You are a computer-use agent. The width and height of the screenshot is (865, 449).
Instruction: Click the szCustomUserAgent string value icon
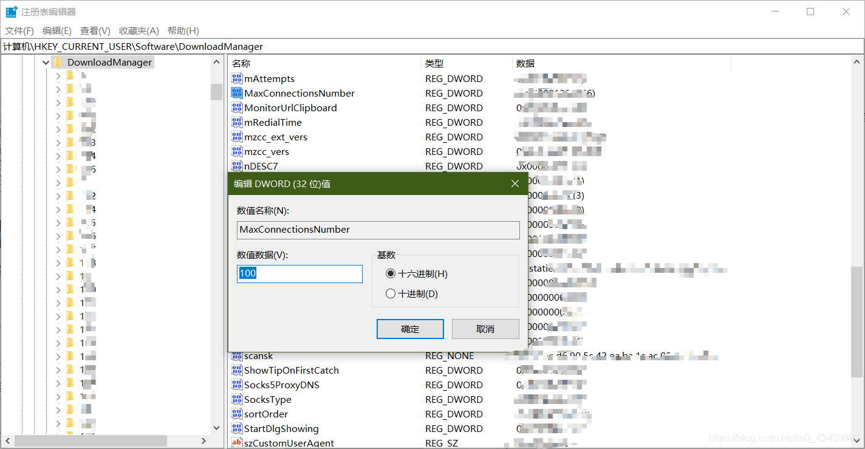[237, 443]
